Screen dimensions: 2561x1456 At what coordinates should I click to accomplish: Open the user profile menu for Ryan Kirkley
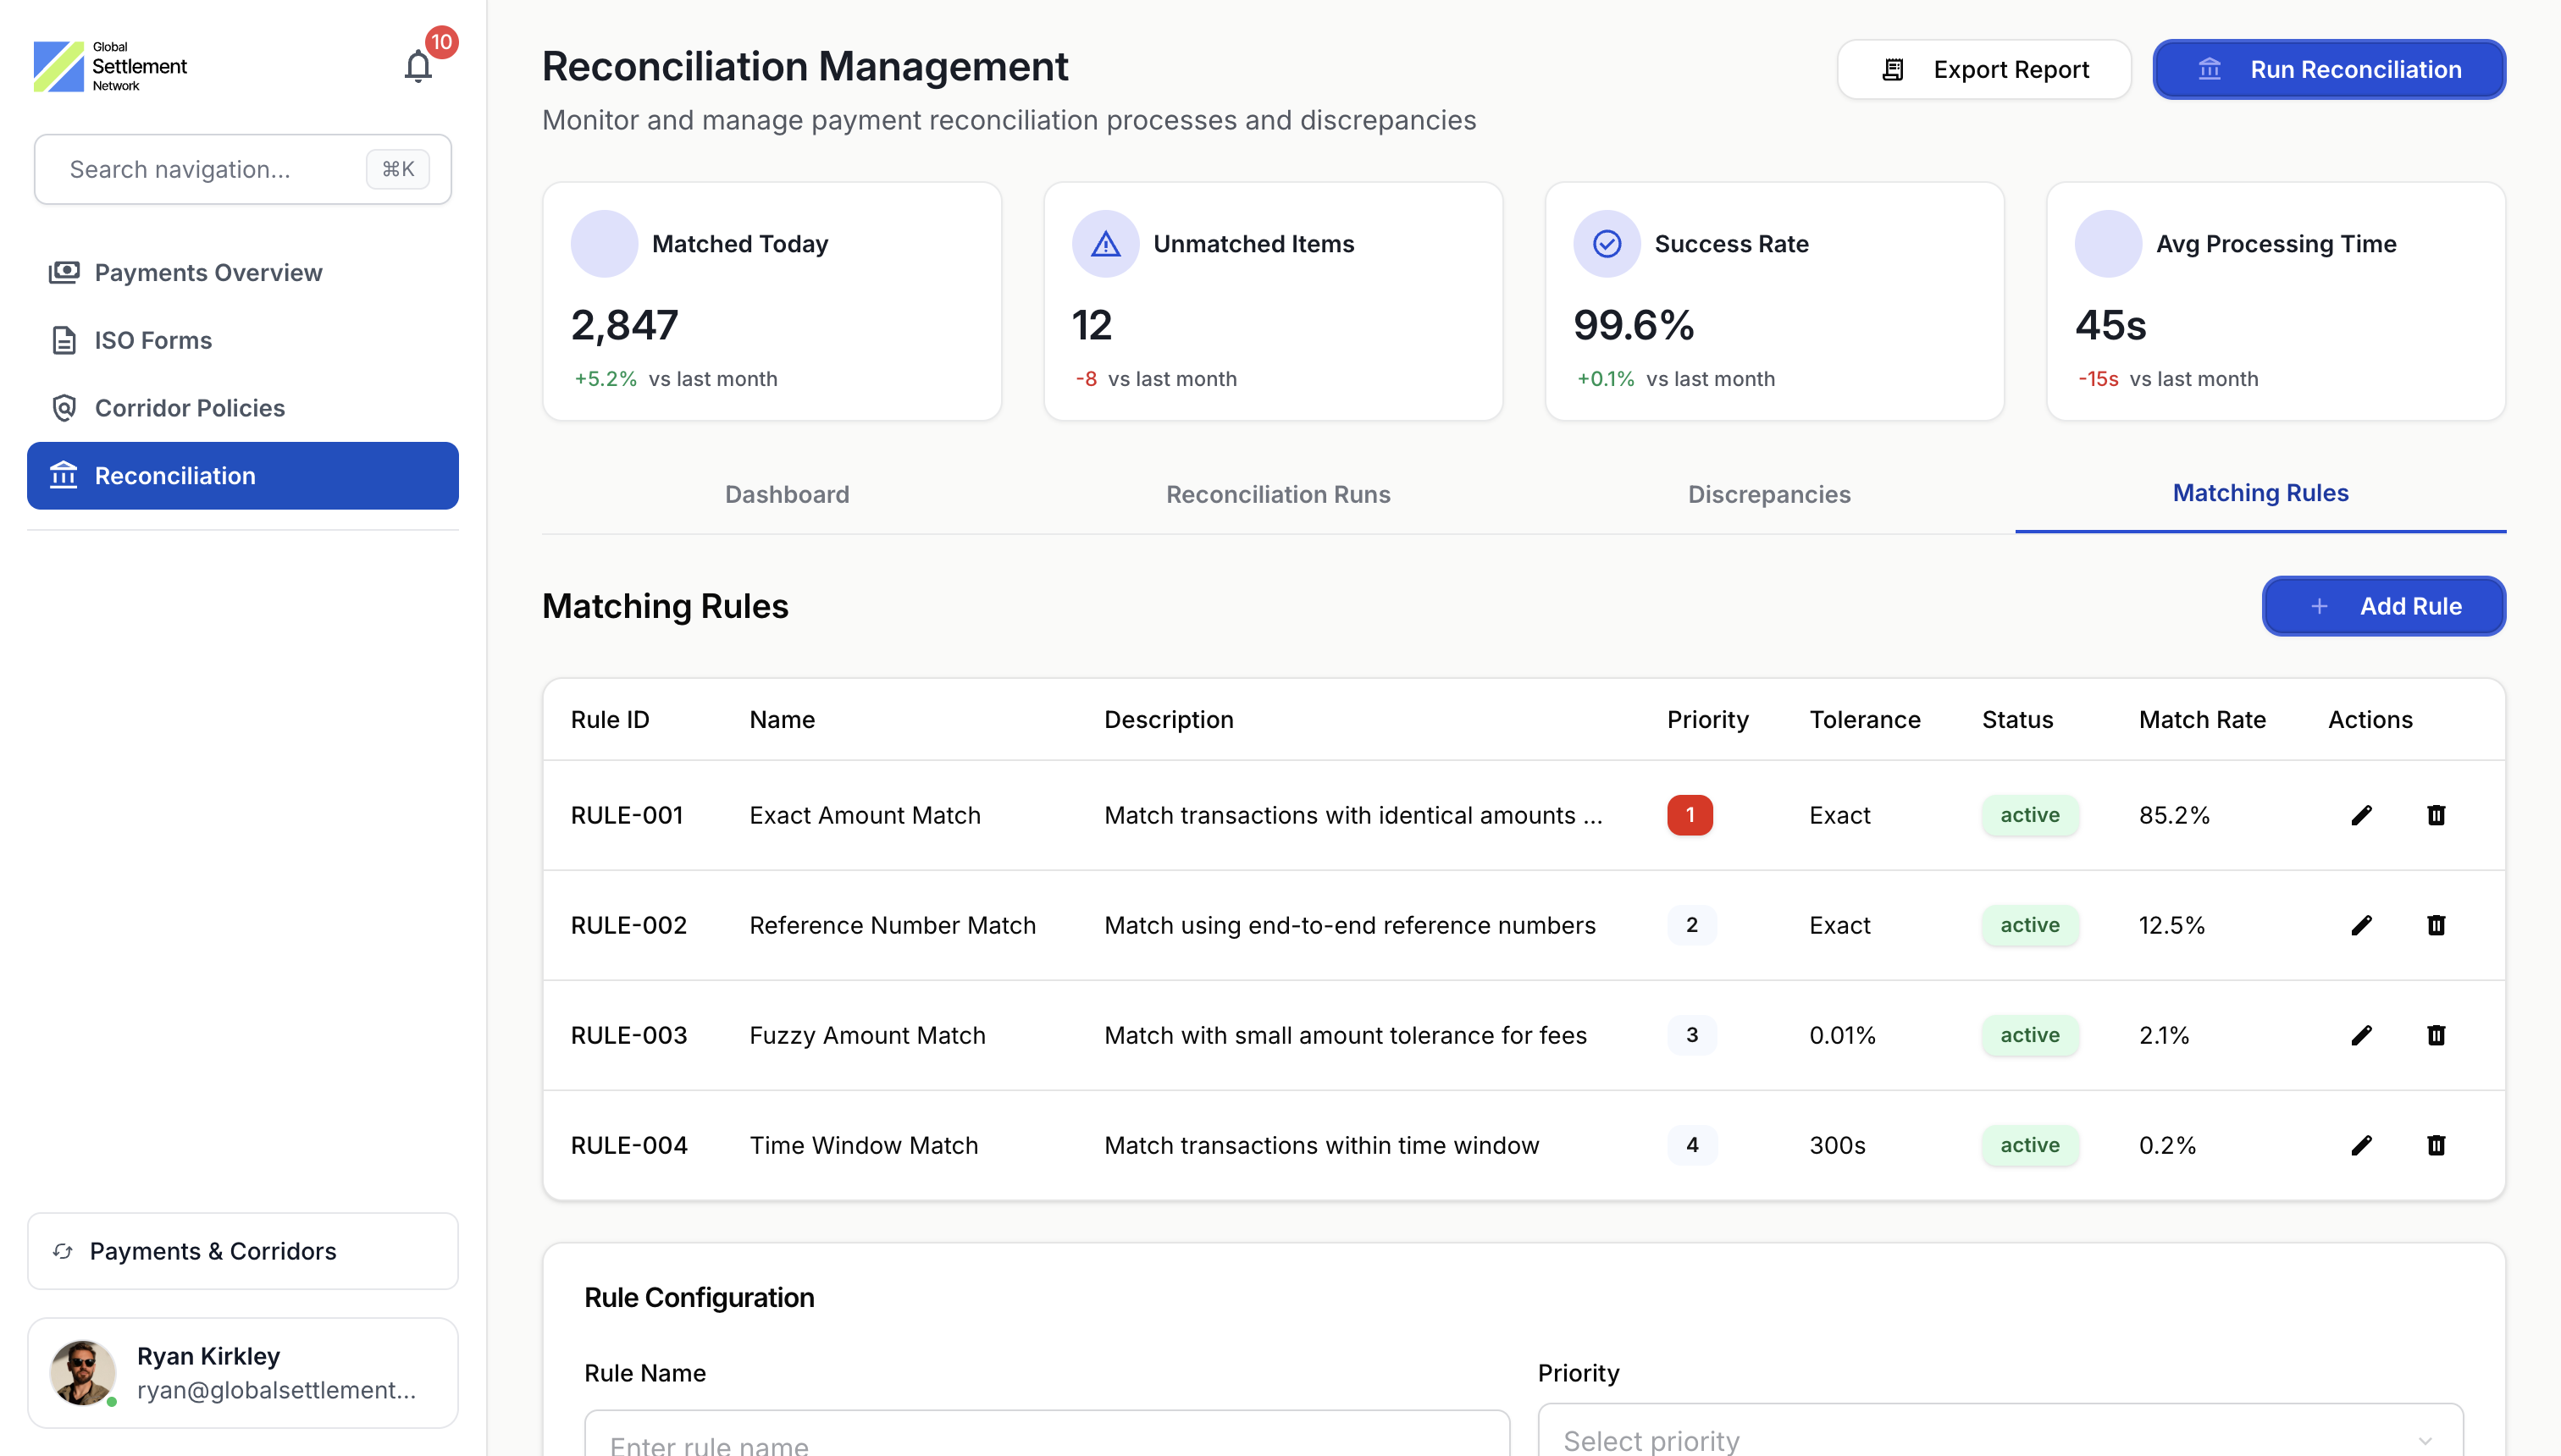tap(242, 1372)
